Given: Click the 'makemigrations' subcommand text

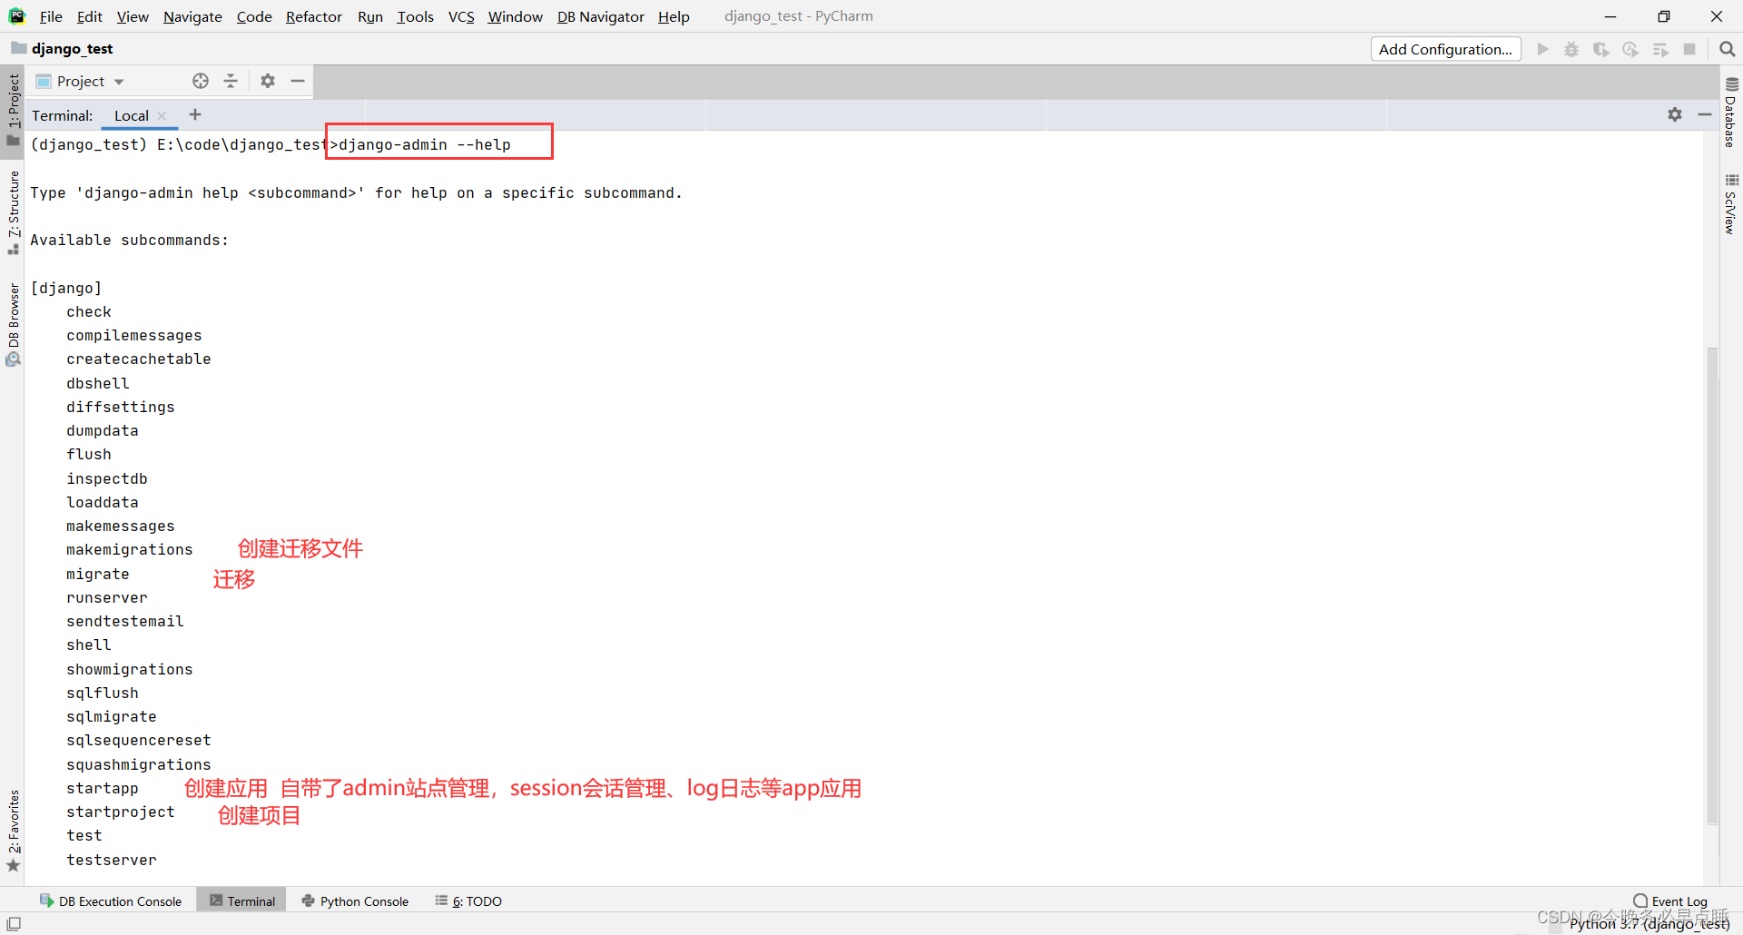Looking at the screenshot, I should click(129, 549).
